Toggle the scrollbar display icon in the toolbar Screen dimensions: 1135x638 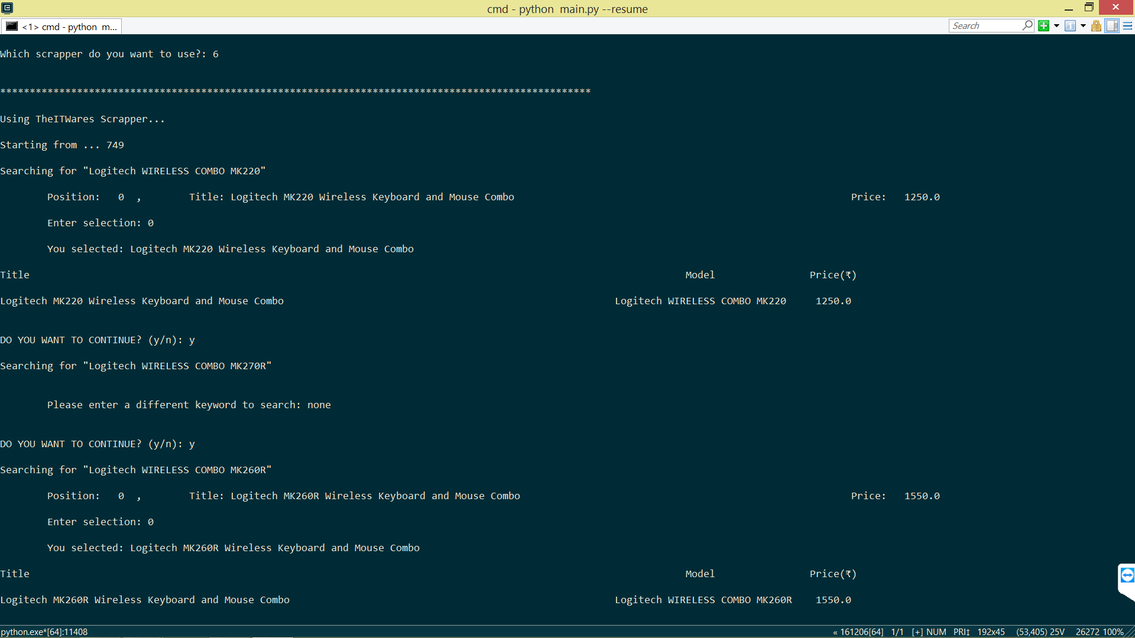(x=1112, y=26)
